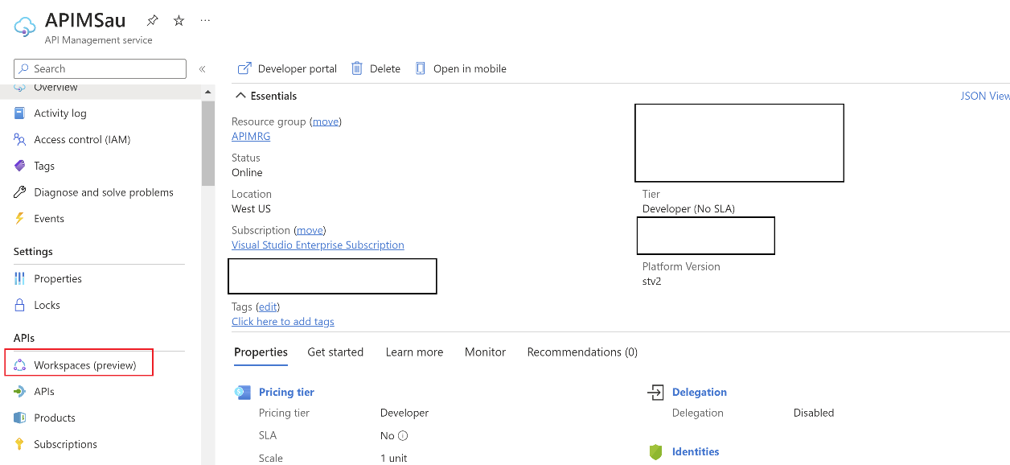Image resolution: width=1010 pixels, height=465 pixels.
Task: Click the search magnifier icon
Action: pos(23,69)
